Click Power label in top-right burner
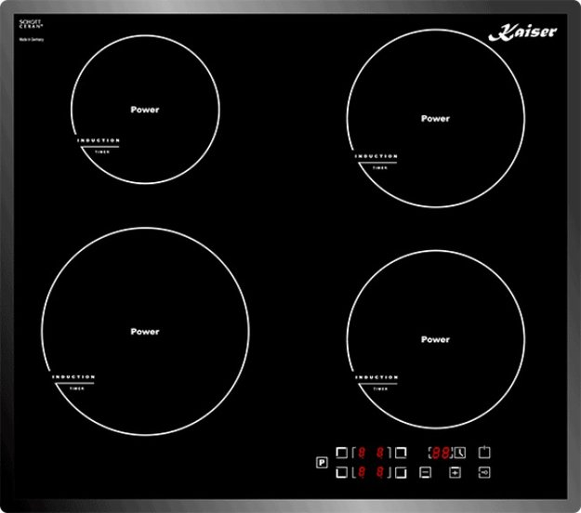Image resolution: width=581 pixels, height=513 pixels. coord(435,119)
